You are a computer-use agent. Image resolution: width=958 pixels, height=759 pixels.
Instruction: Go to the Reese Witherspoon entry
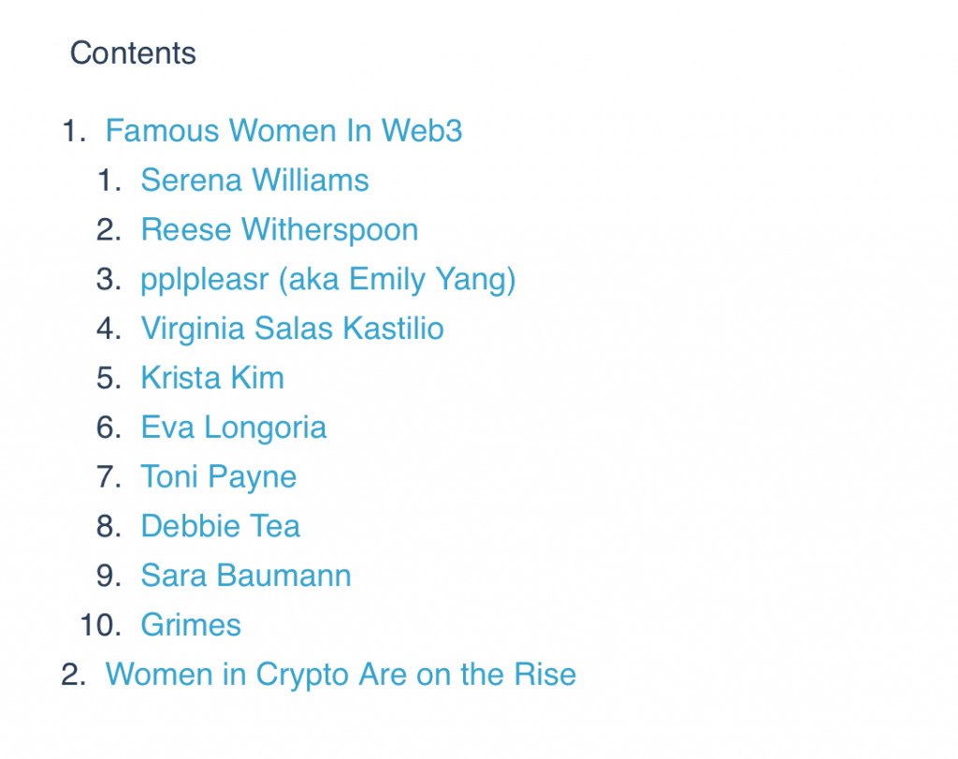click(x=279, y=230)
